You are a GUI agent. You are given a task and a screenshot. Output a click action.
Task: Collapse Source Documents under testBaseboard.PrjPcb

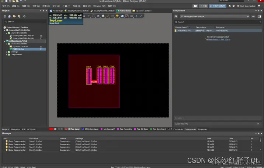pyautogui.click(x=7, y=44)
